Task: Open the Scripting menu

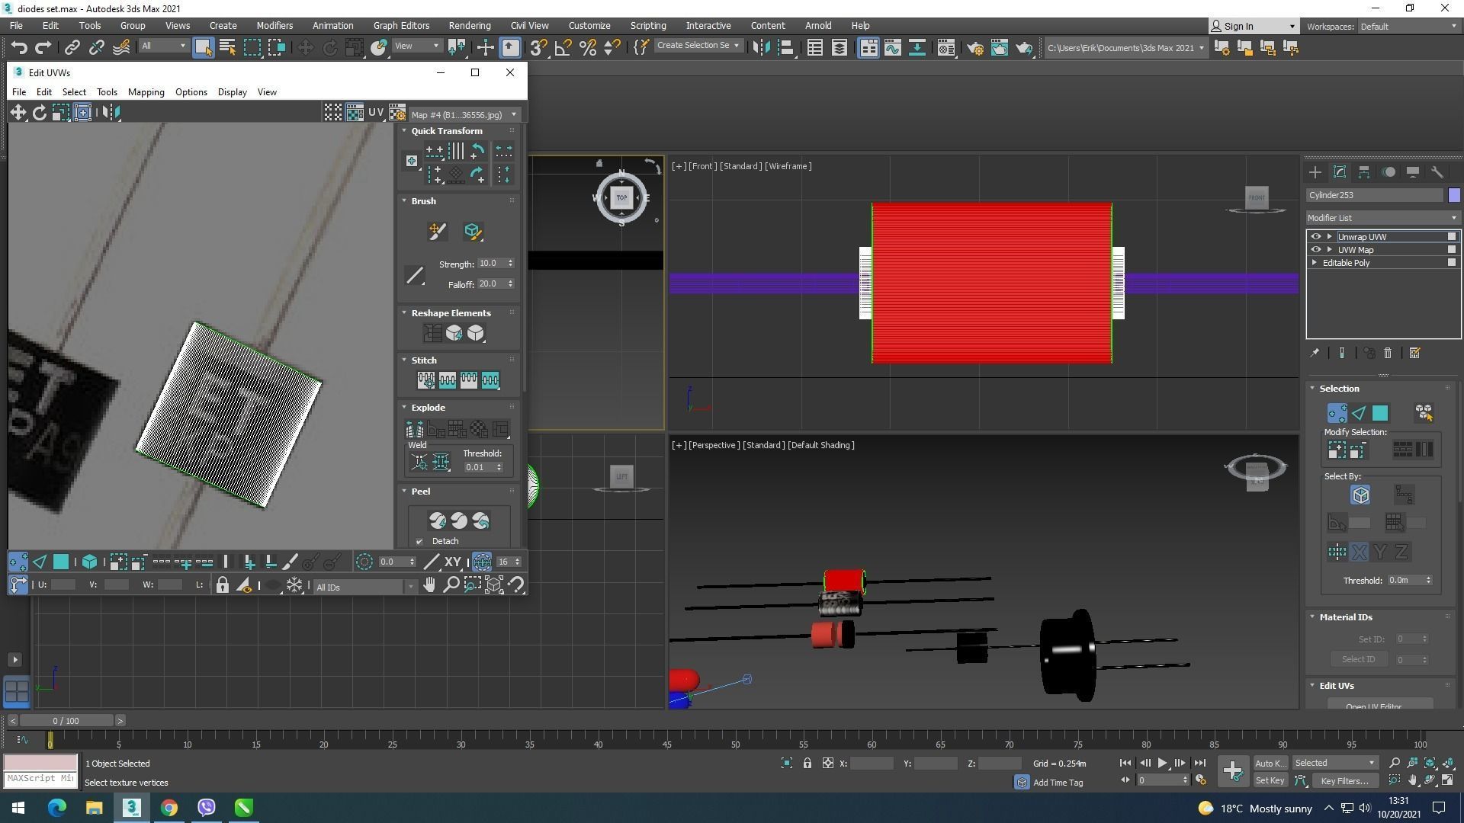Action: tap(647, 25)
